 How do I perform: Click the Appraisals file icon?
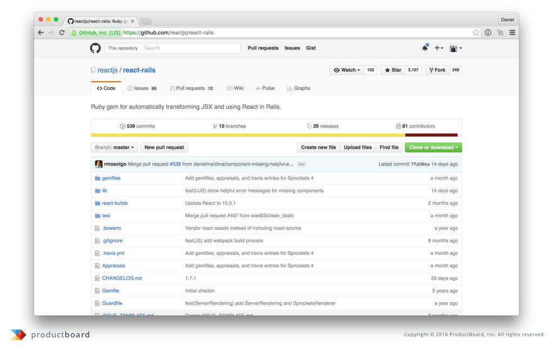click(x=97, y=265)
